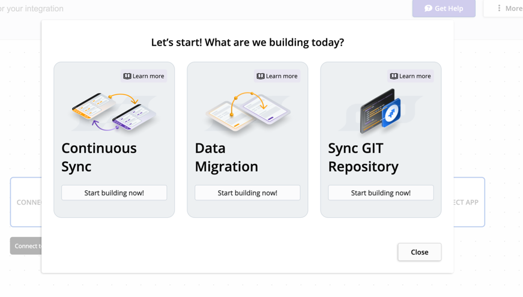The height and width of the screenshot is (297, 523).
Task: Click the Data Migration tablets illustration
Action: coord(247,111)
